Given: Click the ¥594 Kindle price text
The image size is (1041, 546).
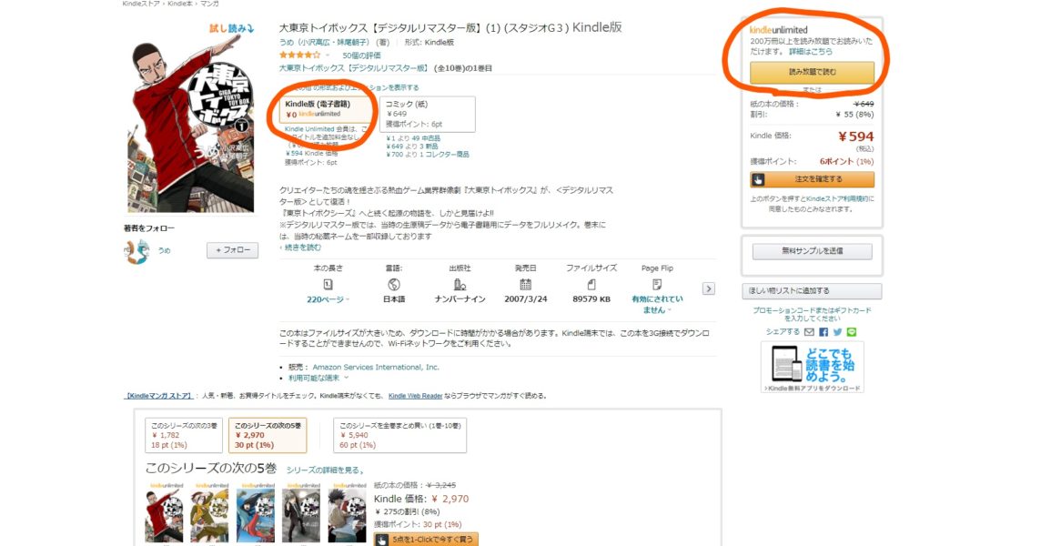Looking at the screenshot, I should point(855,136).
